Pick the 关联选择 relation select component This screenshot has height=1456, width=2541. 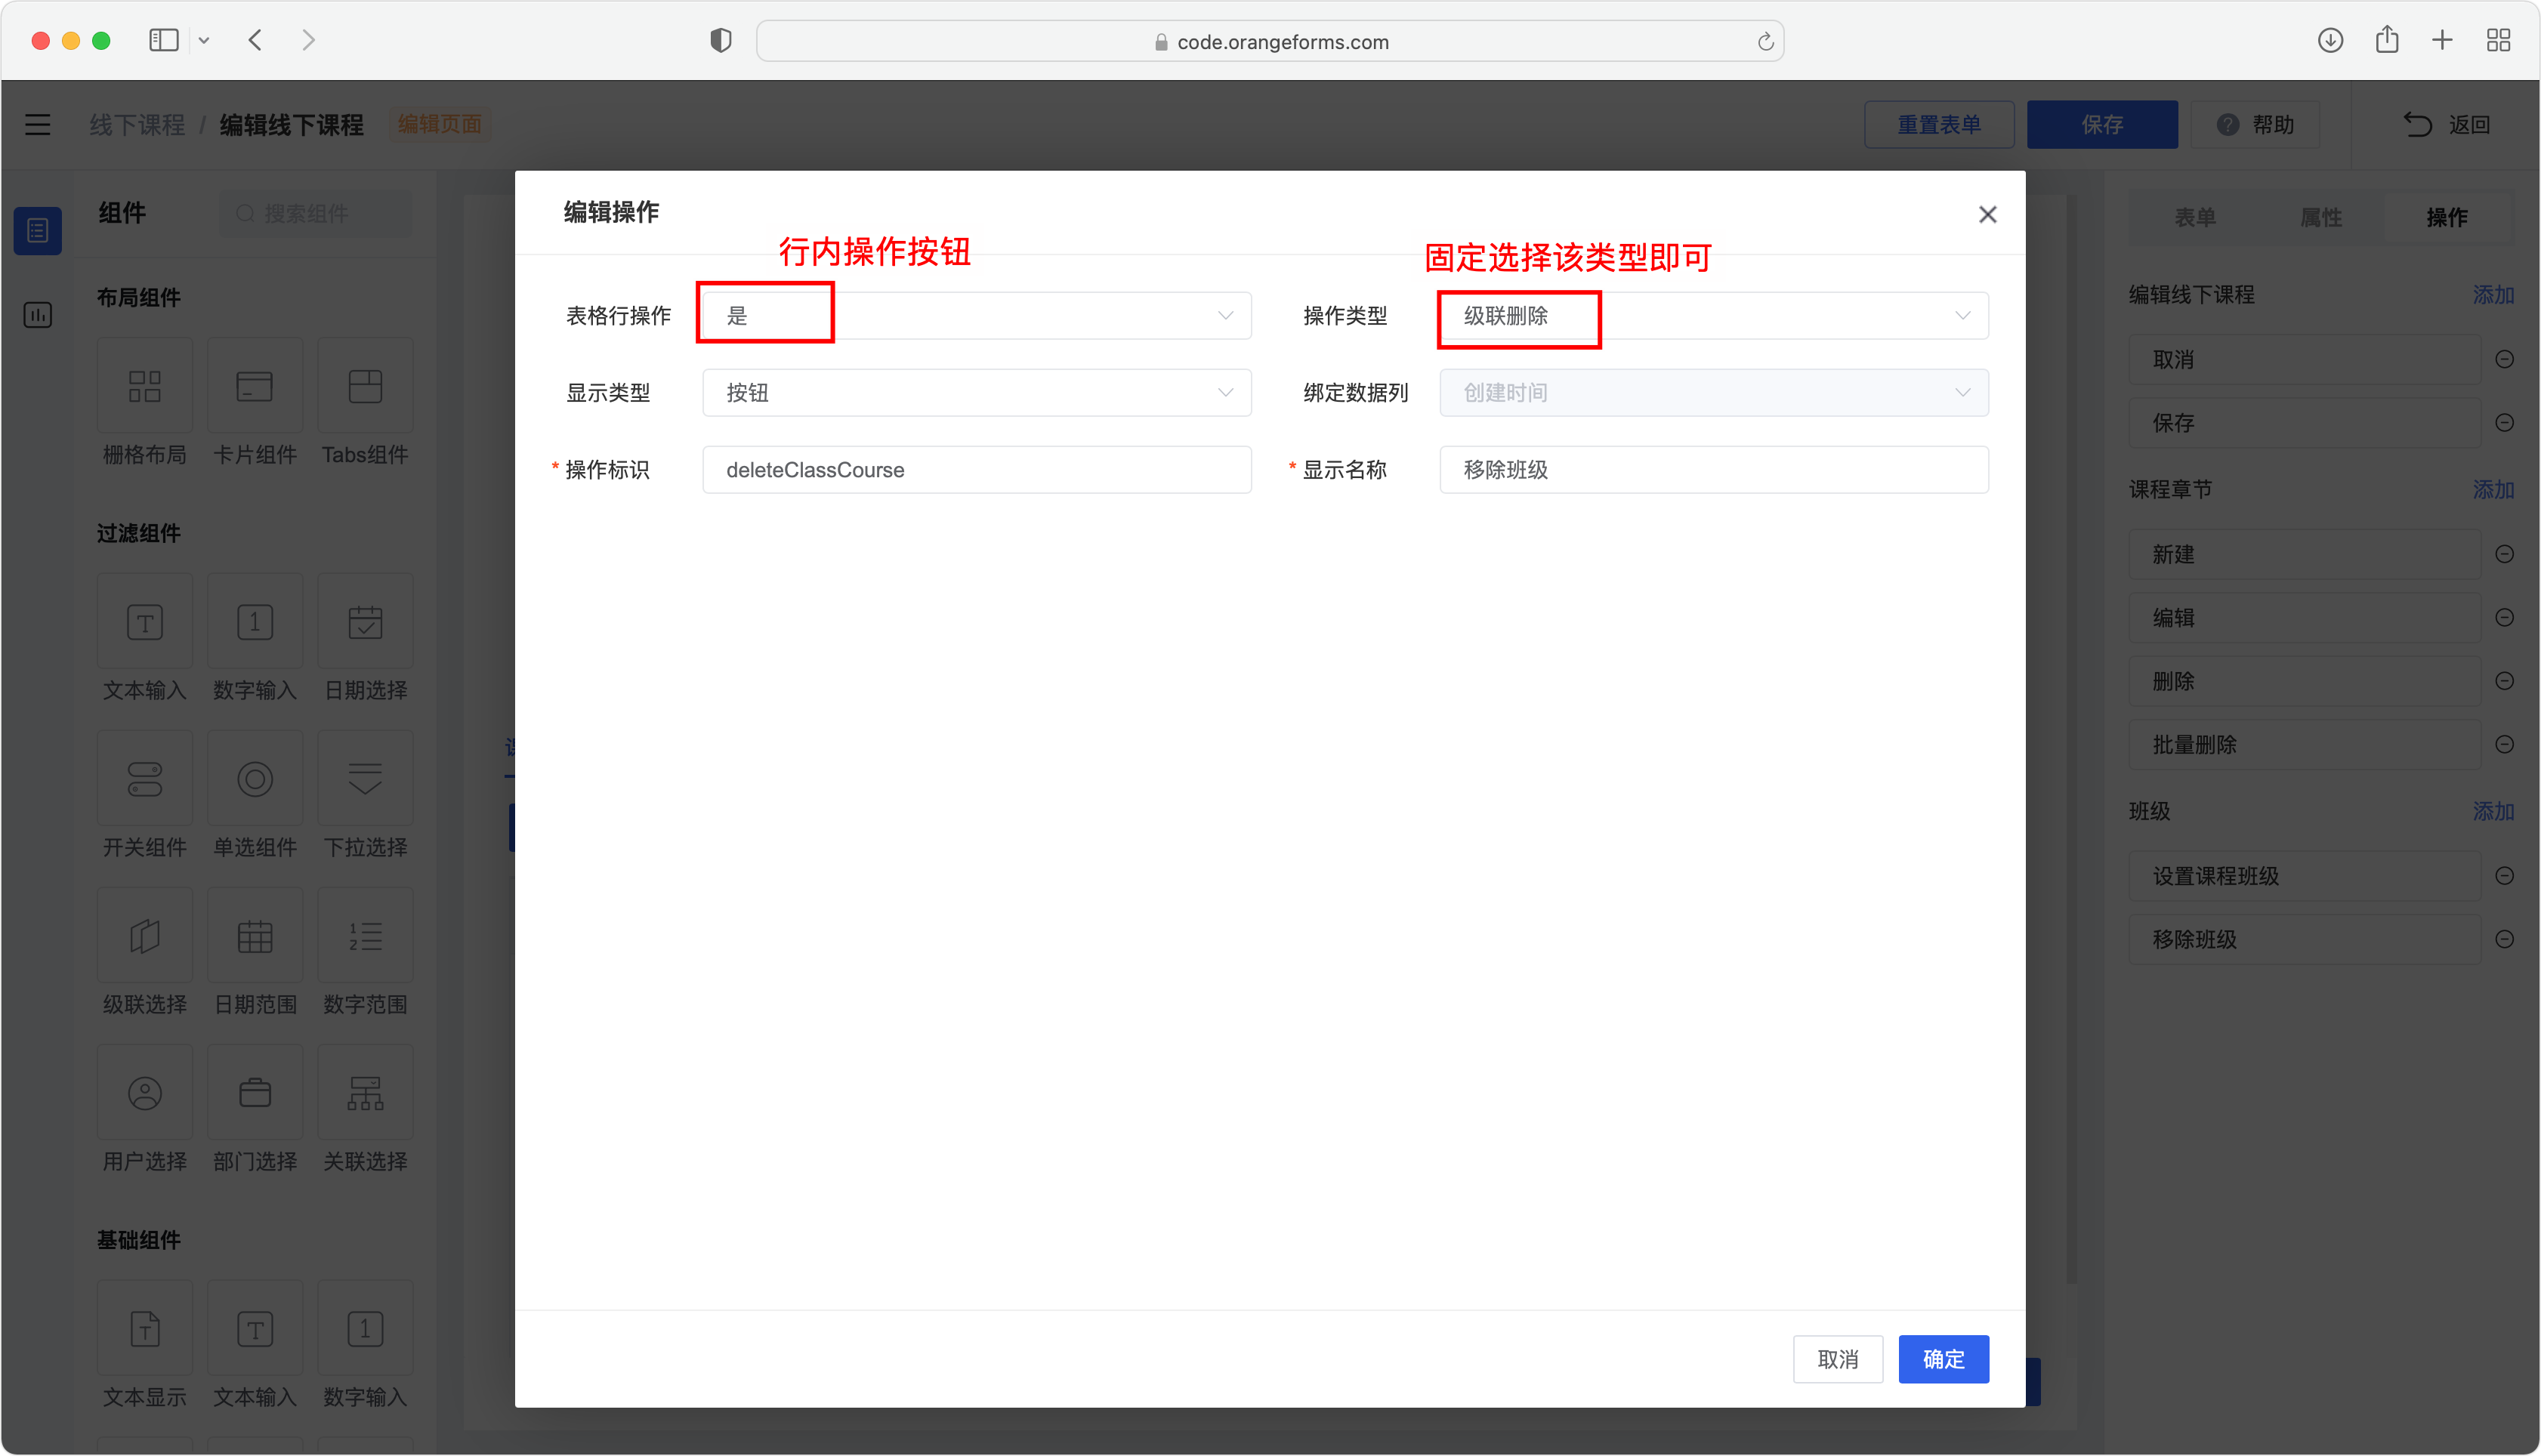(x=365, y=1111)
